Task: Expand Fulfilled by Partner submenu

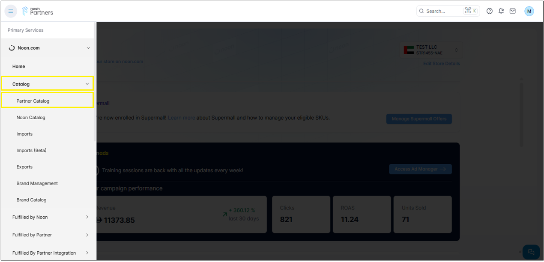Action: (87, 235)
